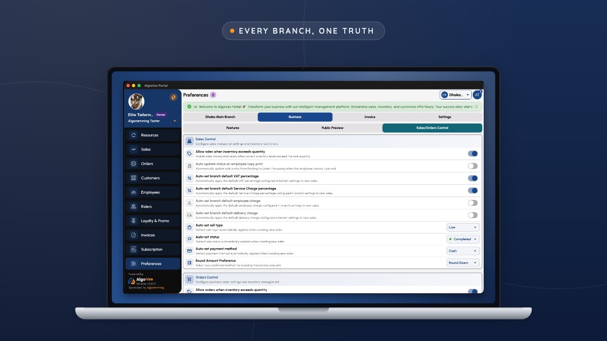The width and height of the screenshot is (607, 341).
Task: Click the Orders Control heading text
Action: (x=207, y=277)
